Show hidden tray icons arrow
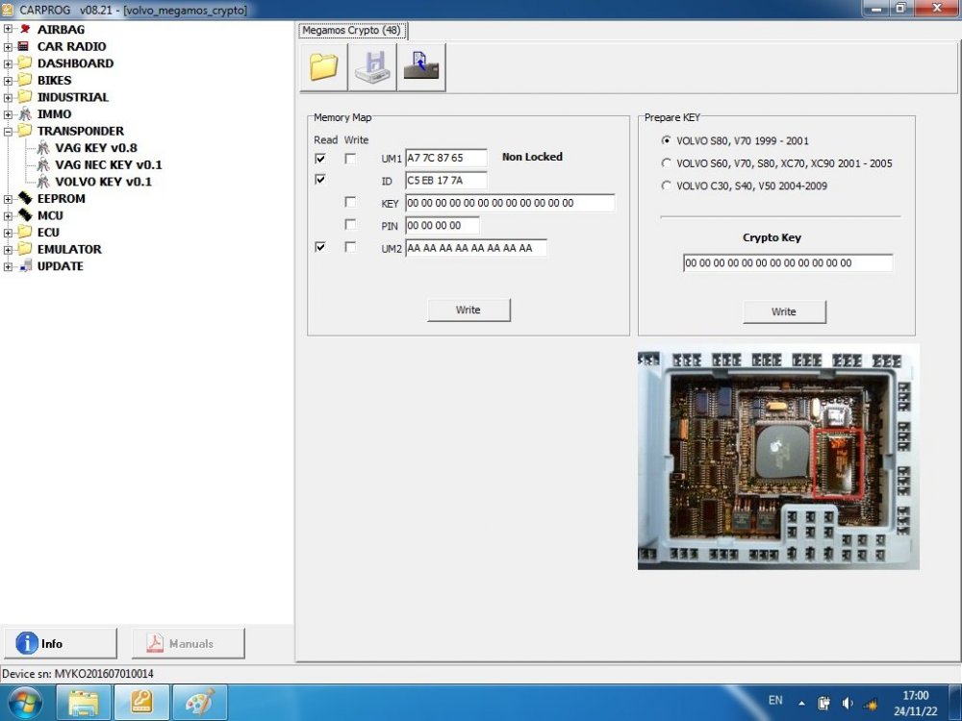The height and width of the screenshot is (721, 962). click(x=801, y=704)
